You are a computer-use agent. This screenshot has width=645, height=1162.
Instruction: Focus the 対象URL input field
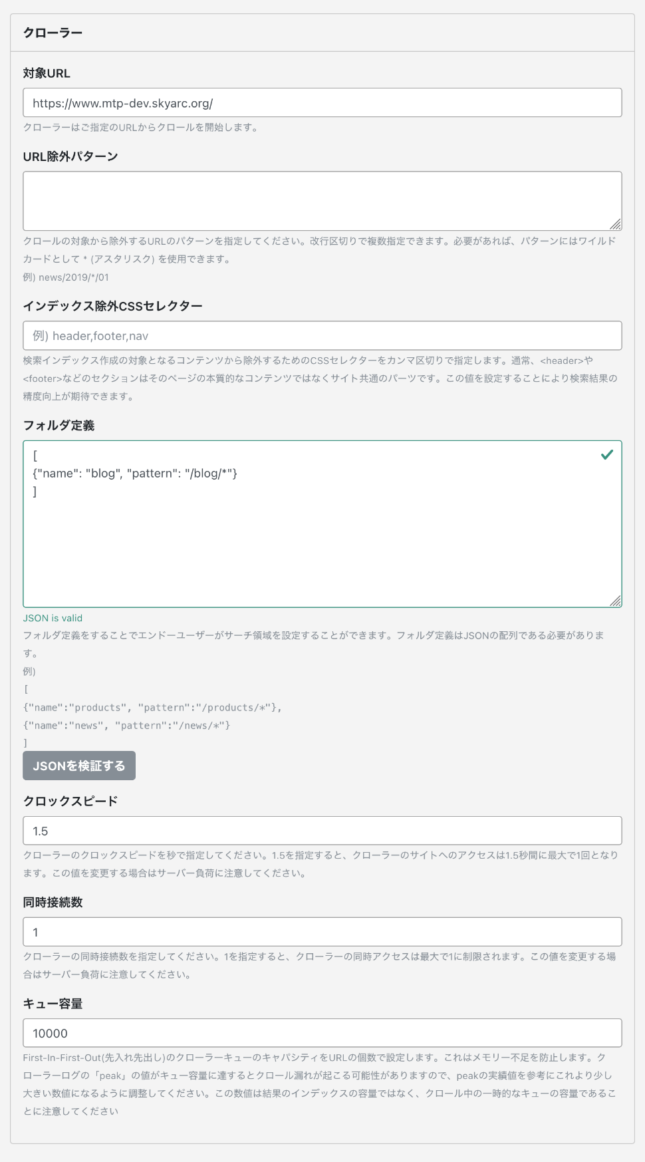click(322, 103)
